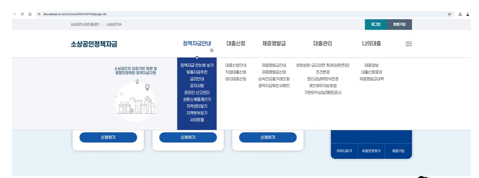This screenshot has height=178, width=479.
Task: Select 사이트맵 submenu item
Action: tap(197, 120)
